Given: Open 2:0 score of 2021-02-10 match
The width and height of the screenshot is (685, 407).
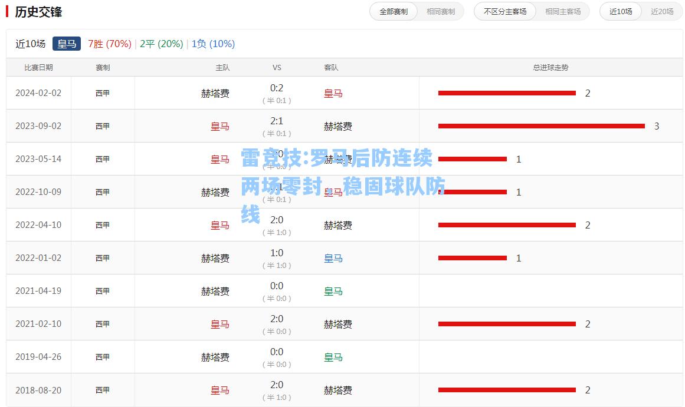Looking at the screenshot, I should point(277,319).
